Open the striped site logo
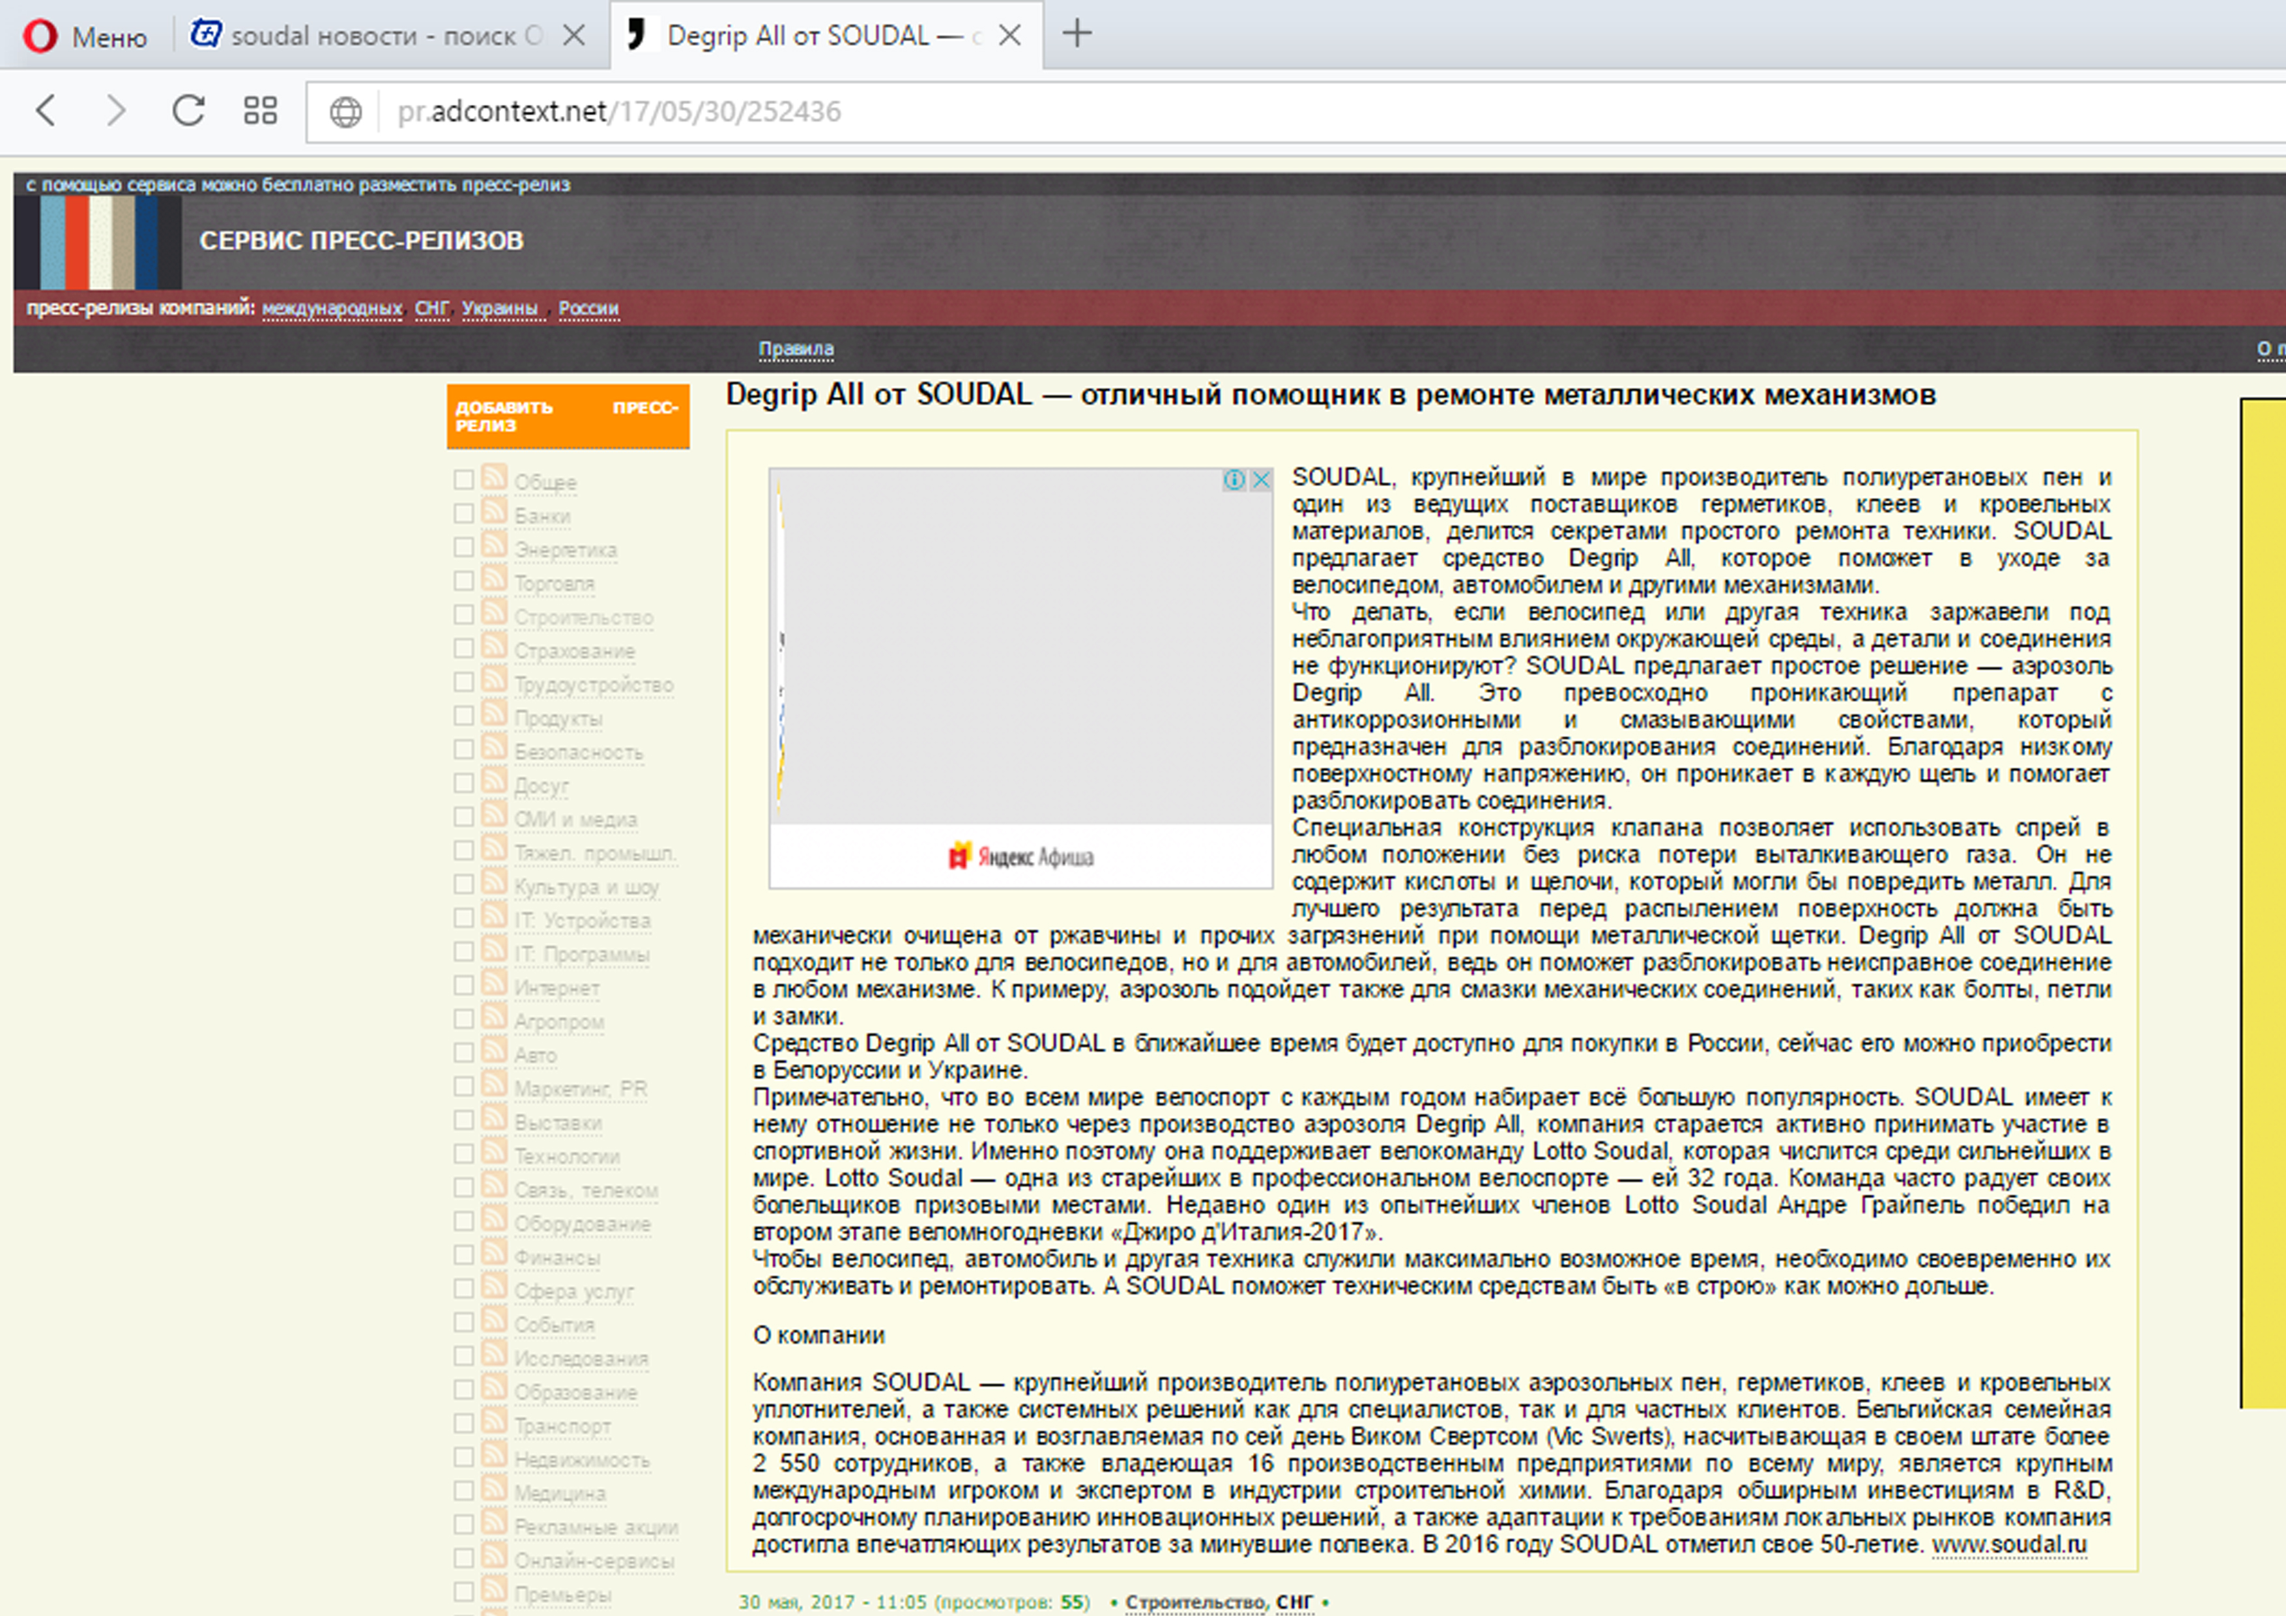This screenshot has width=2286, height=1616. 98,242
